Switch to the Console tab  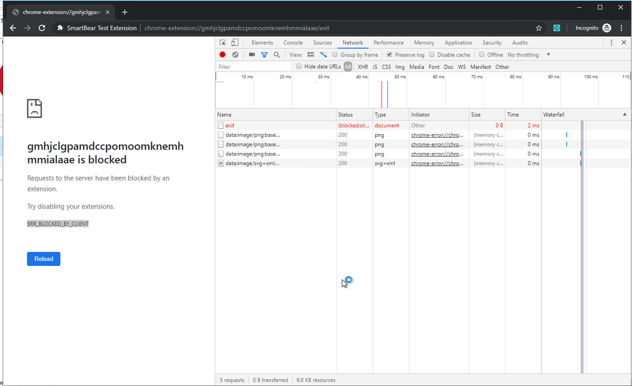293,43
